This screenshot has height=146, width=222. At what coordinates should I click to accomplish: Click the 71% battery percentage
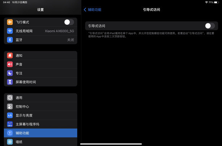pos(211,2)
